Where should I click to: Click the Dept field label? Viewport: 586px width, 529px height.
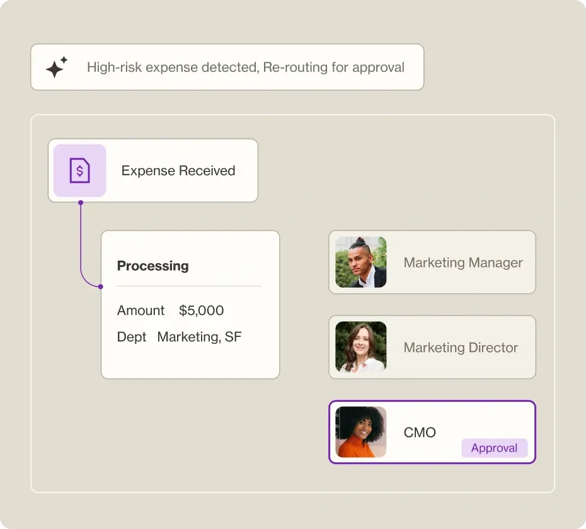pyautogui.click(x=132, y=337)
